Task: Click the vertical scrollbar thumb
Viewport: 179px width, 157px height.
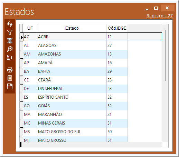Action: [165, 56]
